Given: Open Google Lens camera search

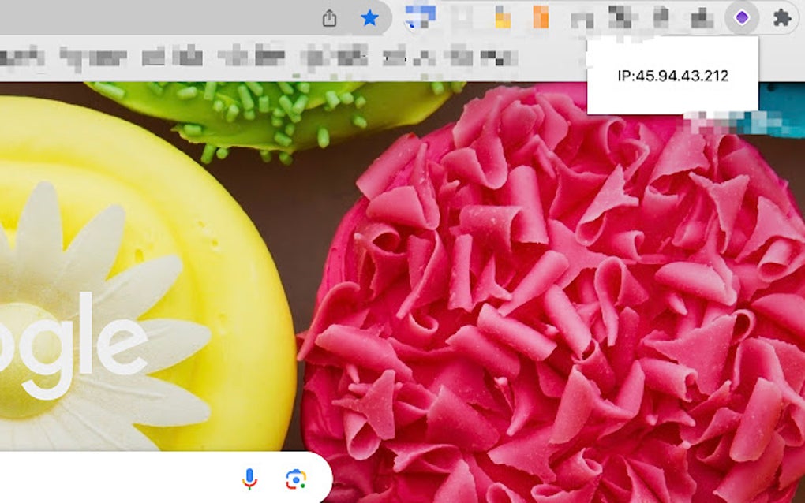Looking at the screenshot, I should point(295,477).
